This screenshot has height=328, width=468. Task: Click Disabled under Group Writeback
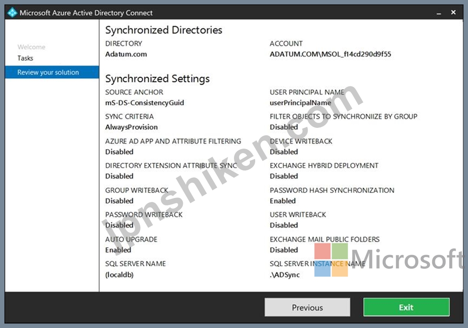119,201
